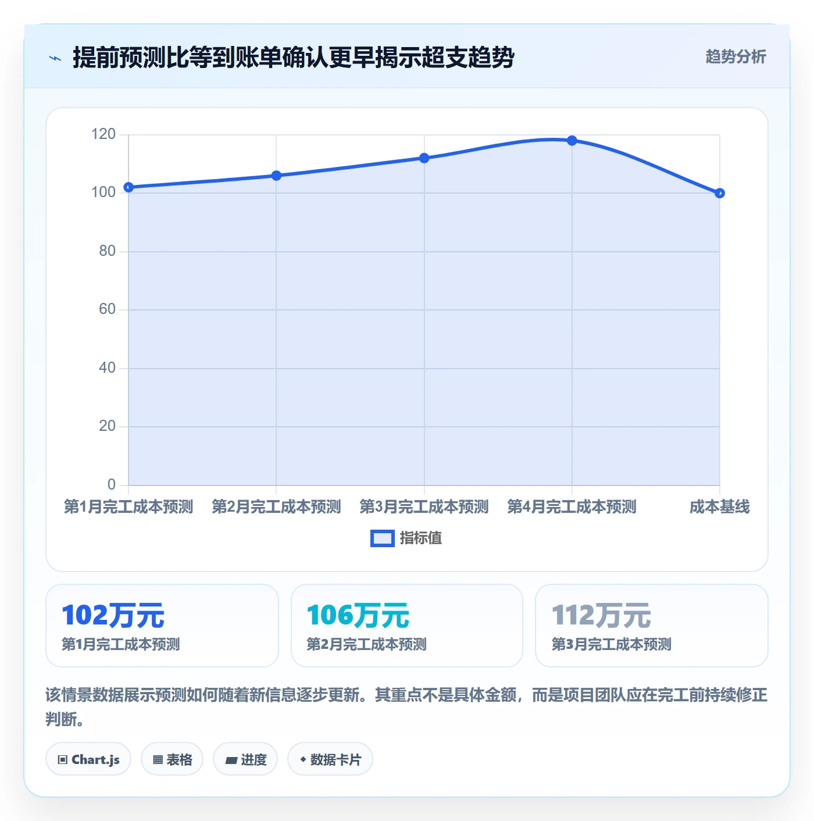Click the 112万元 value card
Image resolution: width=814 pixels, height=821 pixels.
click(x=652, y=626)
